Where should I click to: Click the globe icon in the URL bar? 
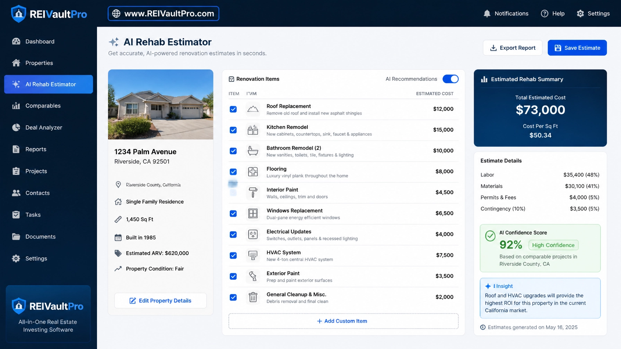click(116, 14)
